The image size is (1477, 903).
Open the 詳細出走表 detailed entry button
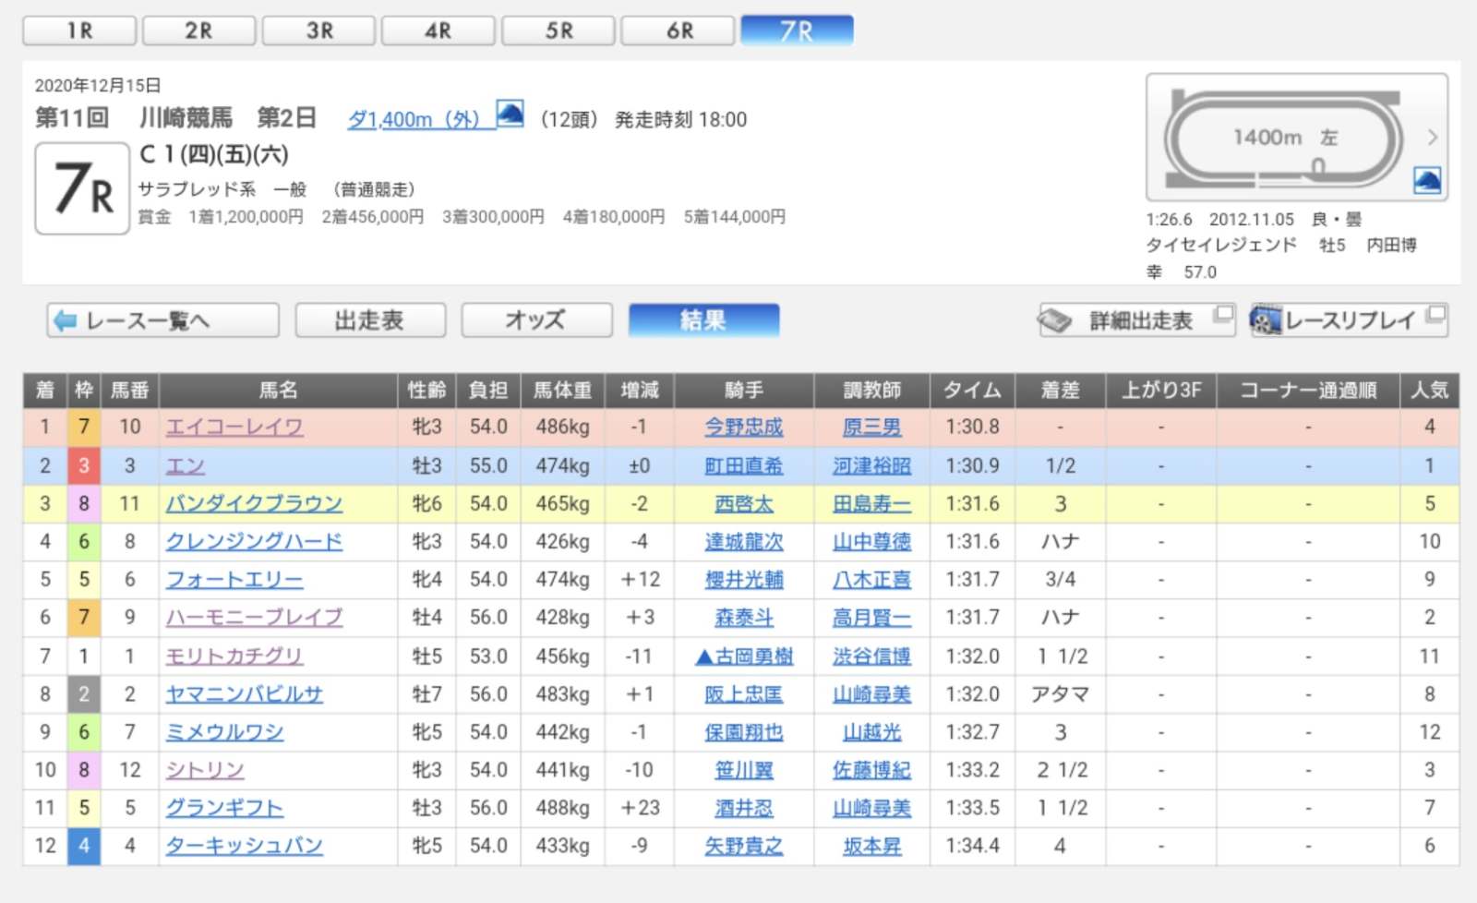(x=1136, y=320)
